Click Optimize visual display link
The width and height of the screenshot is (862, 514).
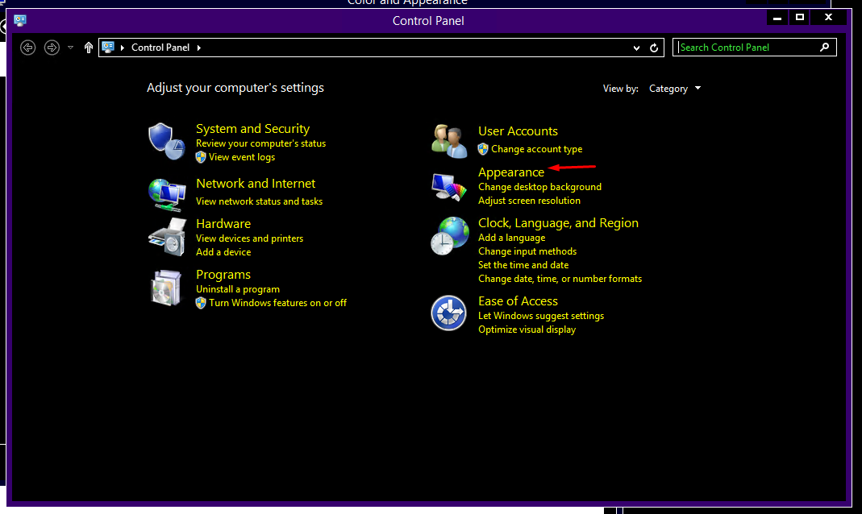coord(527,330)
